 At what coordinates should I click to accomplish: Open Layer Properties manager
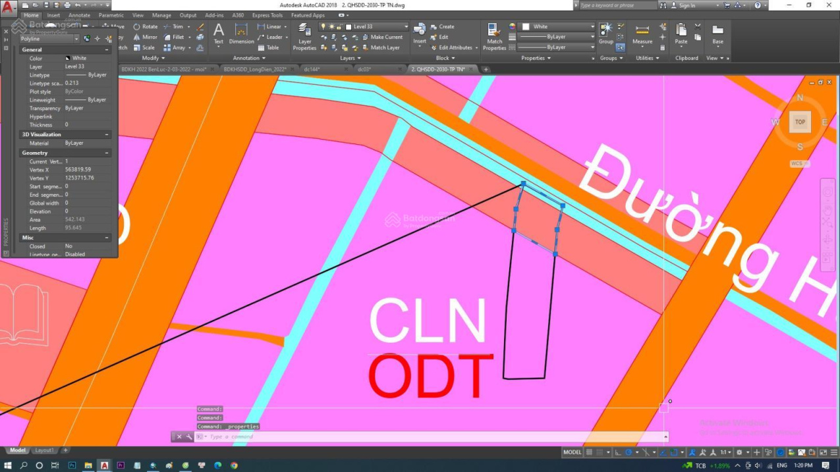click(304, 37)
